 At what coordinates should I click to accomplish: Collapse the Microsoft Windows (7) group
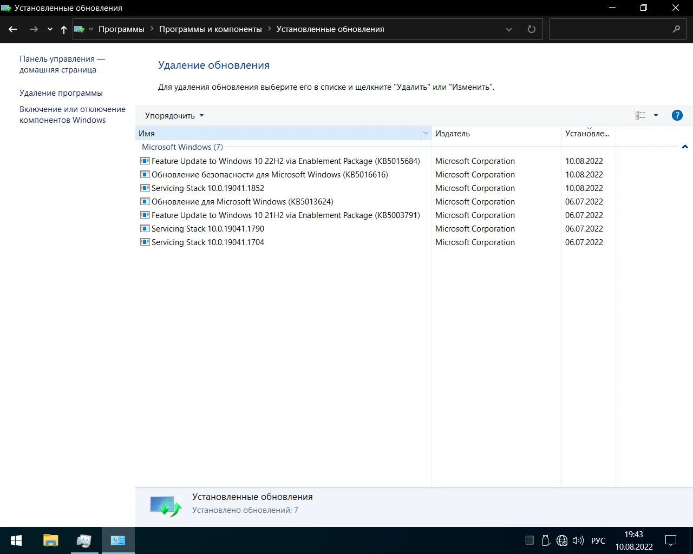(685, 147)
